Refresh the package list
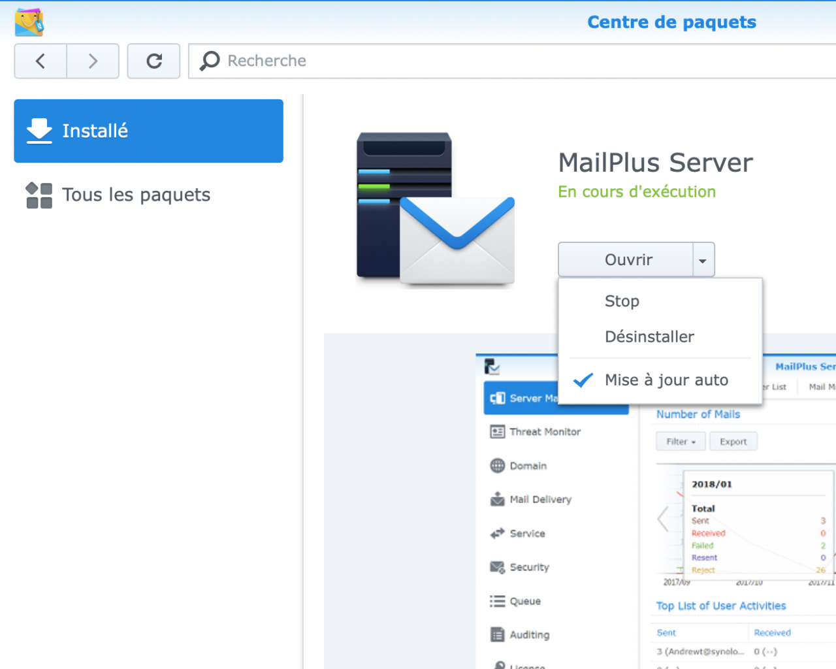 (x=153, y=61)
